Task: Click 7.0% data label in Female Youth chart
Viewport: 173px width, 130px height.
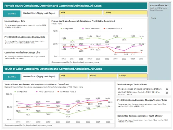Action: pyautogui.click(x=142, y=50)
